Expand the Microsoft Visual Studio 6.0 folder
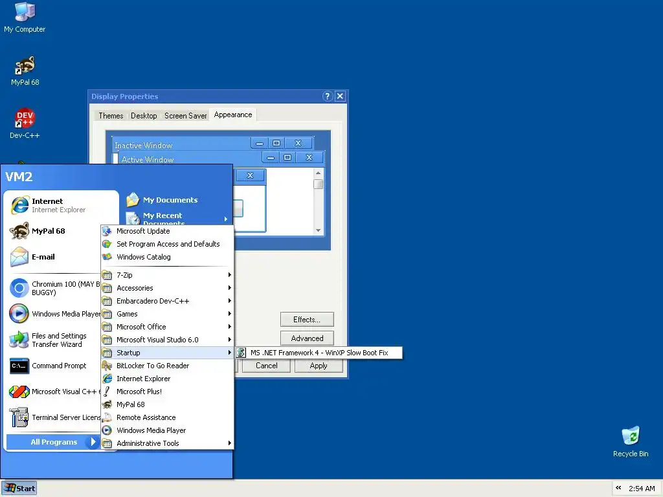This screenshot has height=497, width=663. click(x=168, y=340)
